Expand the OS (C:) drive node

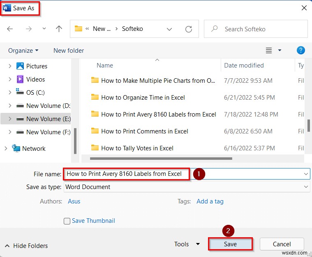tap(10, 92)
